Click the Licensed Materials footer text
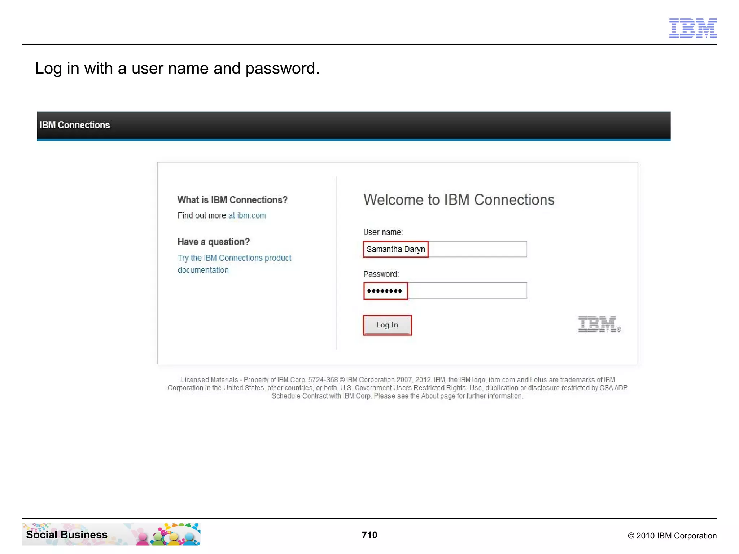This screenshot has height=554, width=739. click(397, 388)
